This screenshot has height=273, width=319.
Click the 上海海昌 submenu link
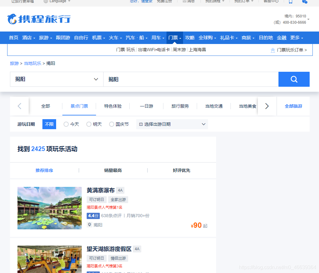click(x=197, y=50)
